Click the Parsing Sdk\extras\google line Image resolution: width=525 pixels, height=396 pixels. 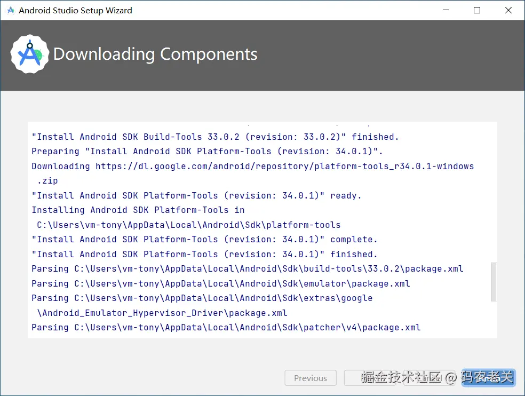coord(202,298)
